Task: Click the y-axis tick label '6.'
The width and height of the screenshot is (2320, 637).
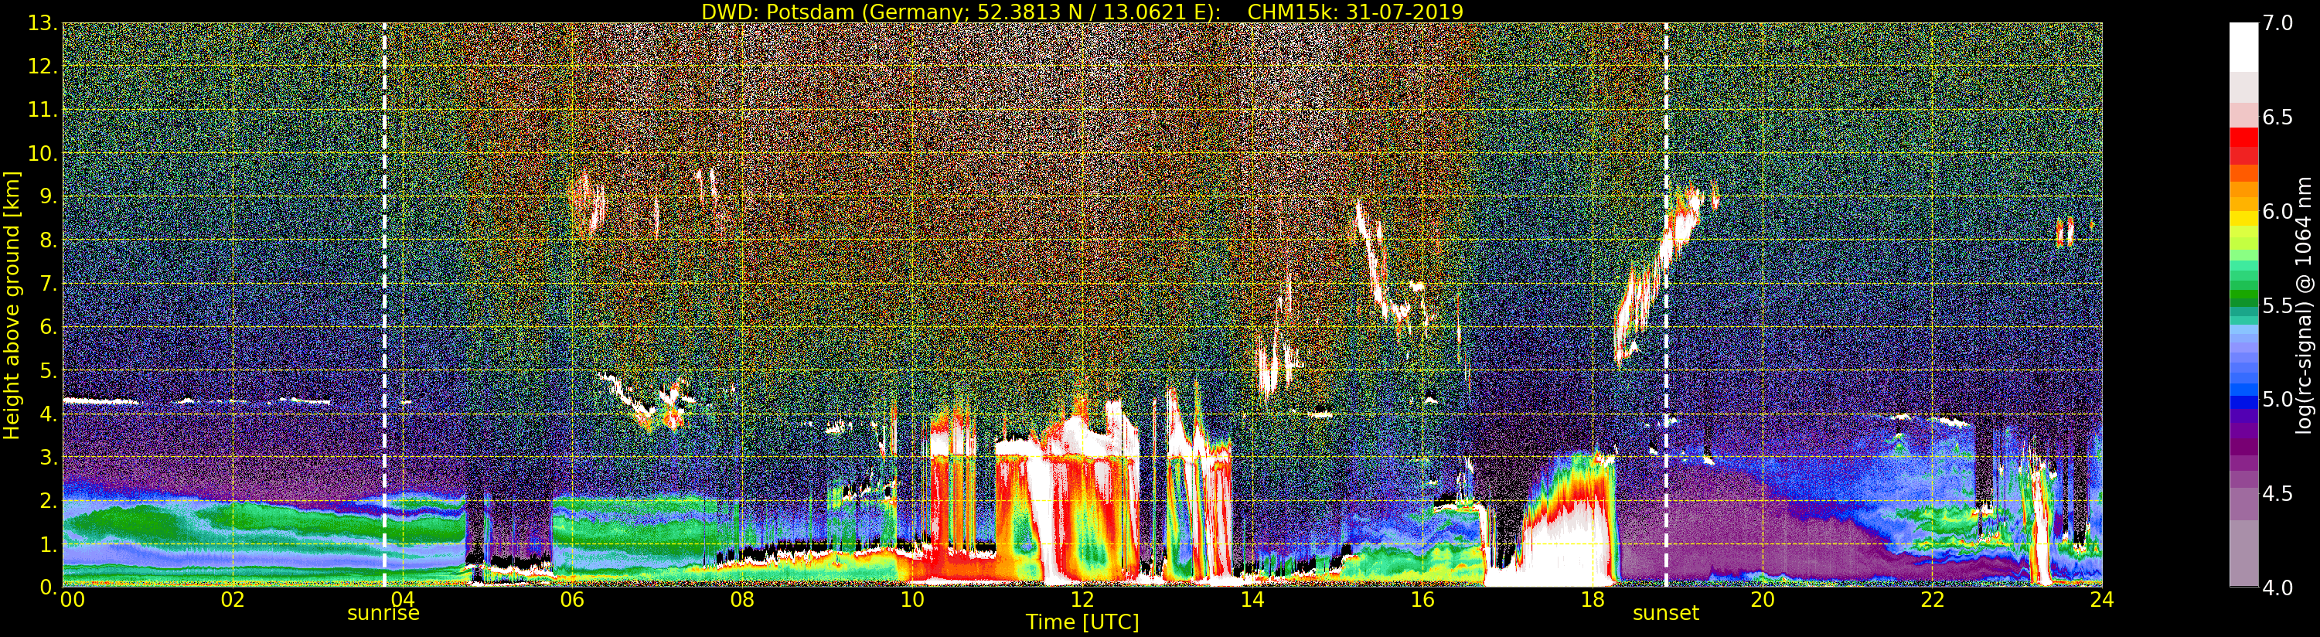Action: tap(49, 327)
